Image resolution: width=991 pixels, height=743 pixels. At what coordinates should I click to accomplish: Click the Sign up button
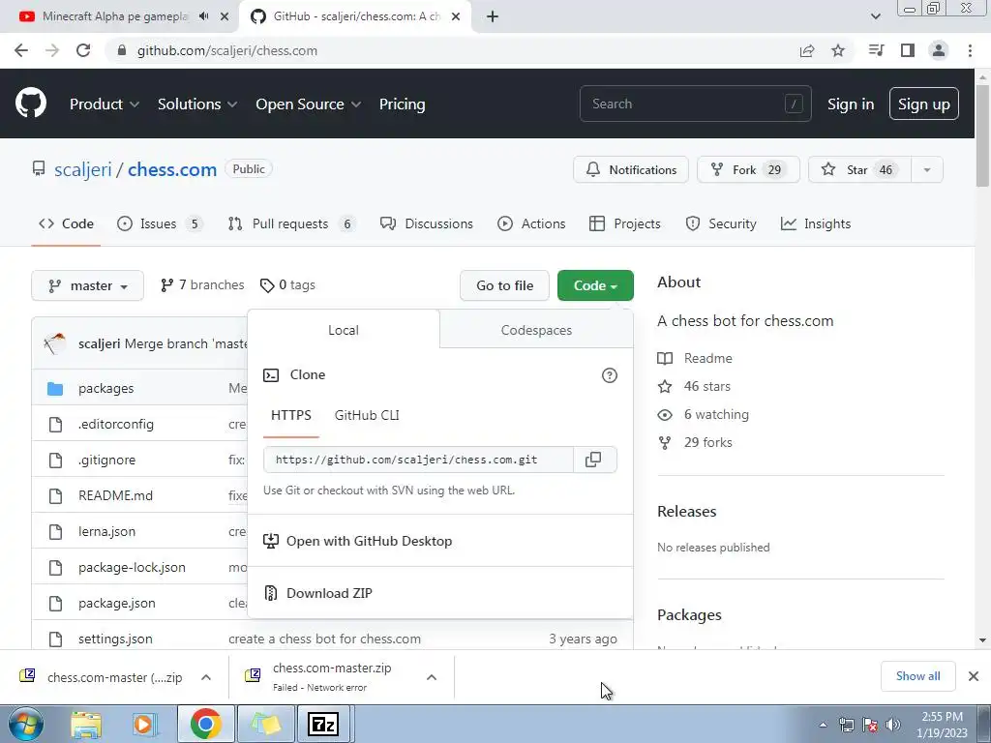click(923, 104)
